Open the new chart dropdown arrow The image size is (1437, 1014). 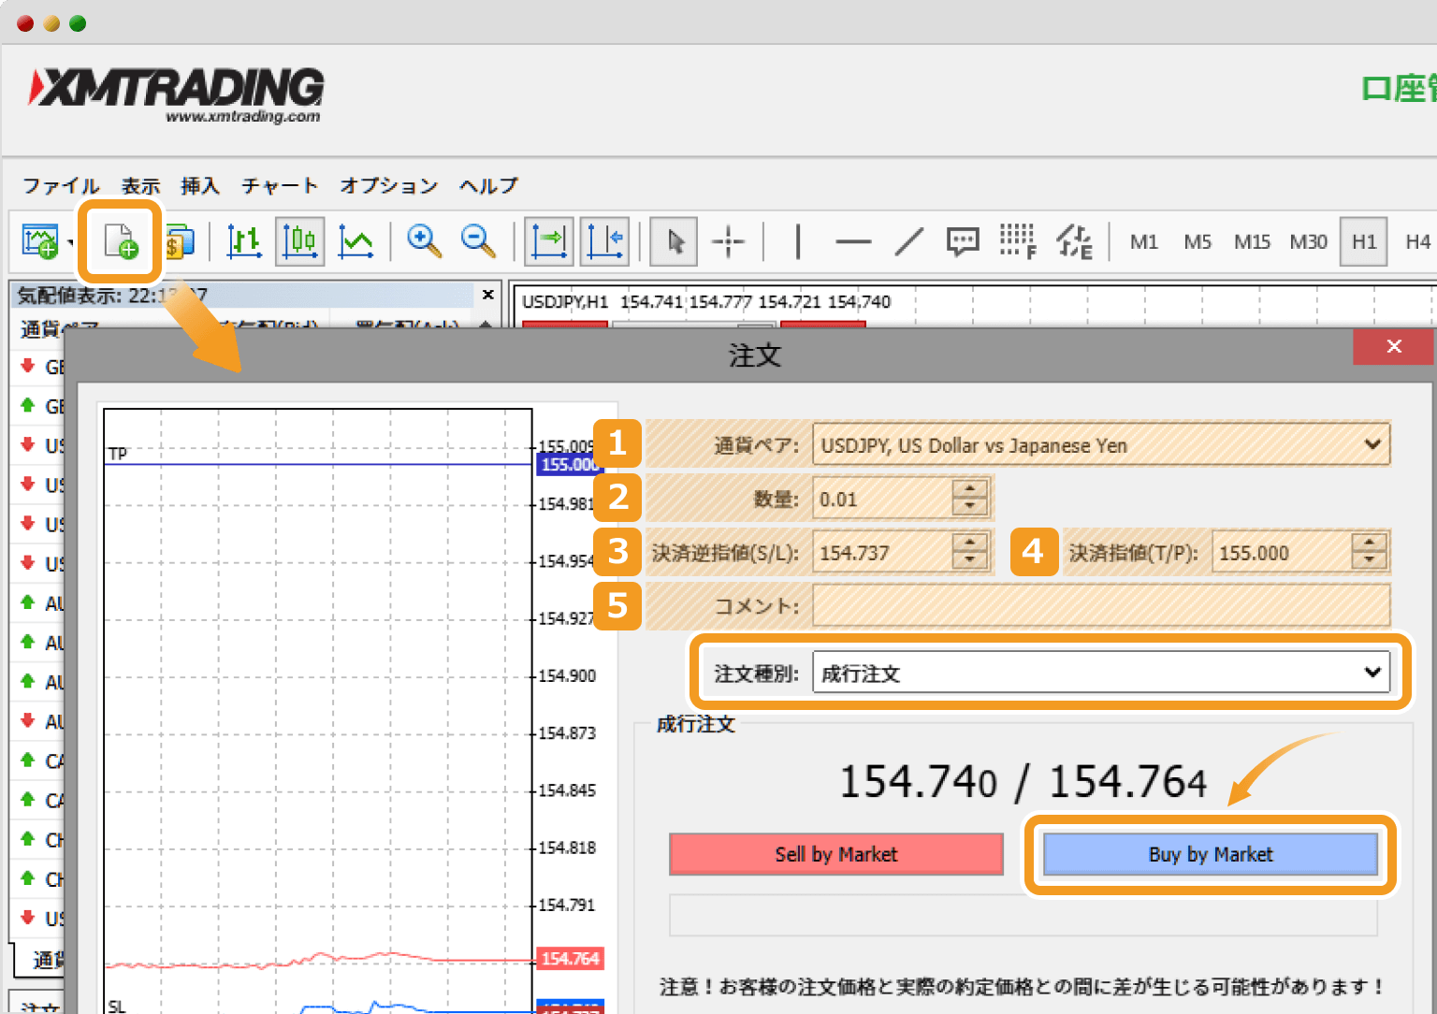pos(70,243)
